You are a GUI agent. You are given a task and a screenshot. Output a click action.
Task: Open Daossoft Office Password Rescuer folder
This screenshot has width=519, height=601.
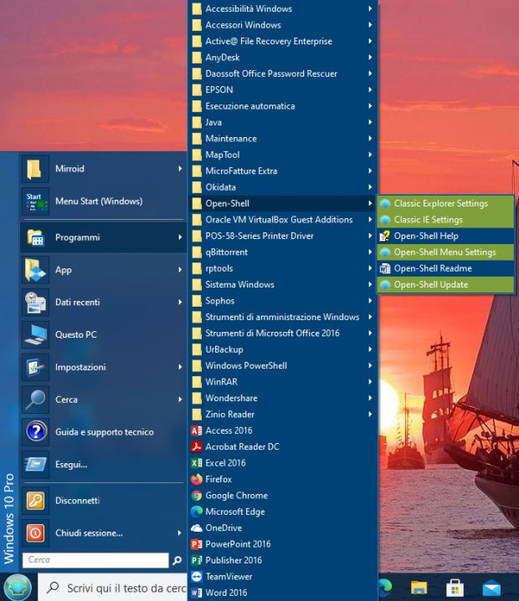point(283,74)
